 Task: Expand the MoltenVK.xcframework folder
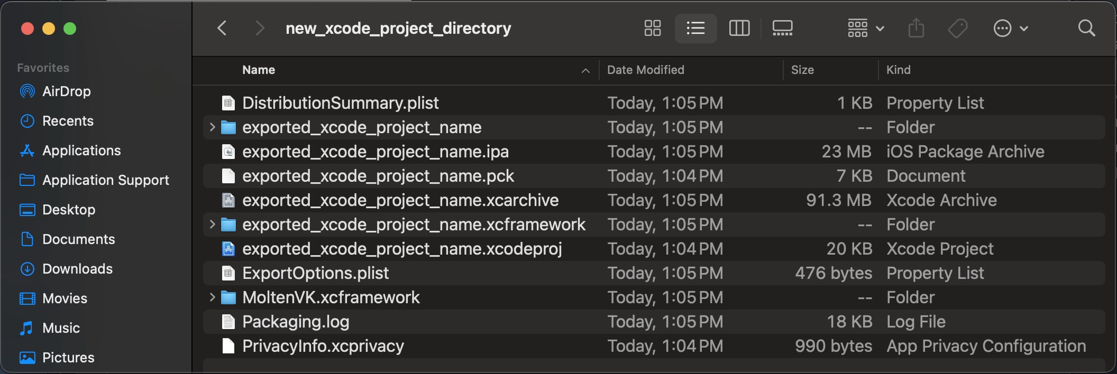coord(212,297)
